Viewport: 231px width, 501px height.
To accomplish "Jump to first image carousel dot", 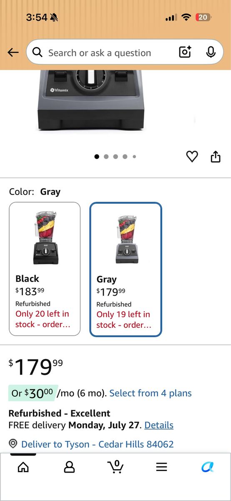I will coord(97,157).
